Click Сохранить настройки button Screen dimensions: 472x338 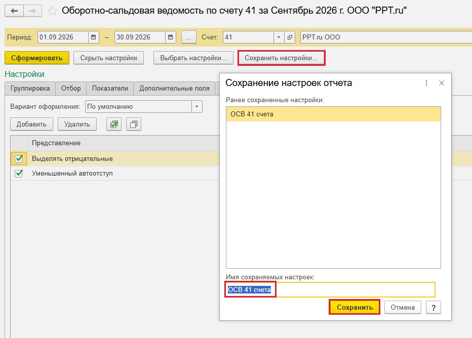[x=281, y=58]
